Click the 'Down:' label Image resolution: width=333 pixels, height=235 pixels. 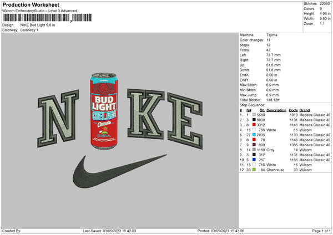click(x=245, y=70)
